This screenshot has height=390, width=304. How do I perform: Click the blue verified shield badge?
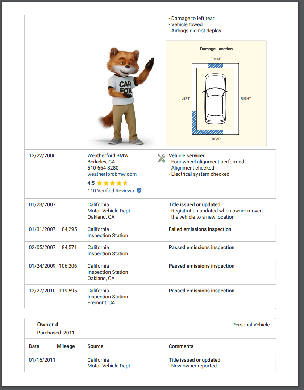pyautogui.click(x=139, y=191)
